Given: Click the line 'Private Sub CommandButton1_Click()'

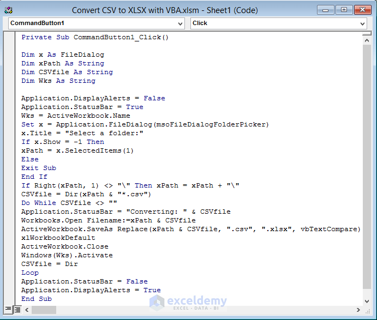Looking at the screenshot, I should (x=95, y=37).
